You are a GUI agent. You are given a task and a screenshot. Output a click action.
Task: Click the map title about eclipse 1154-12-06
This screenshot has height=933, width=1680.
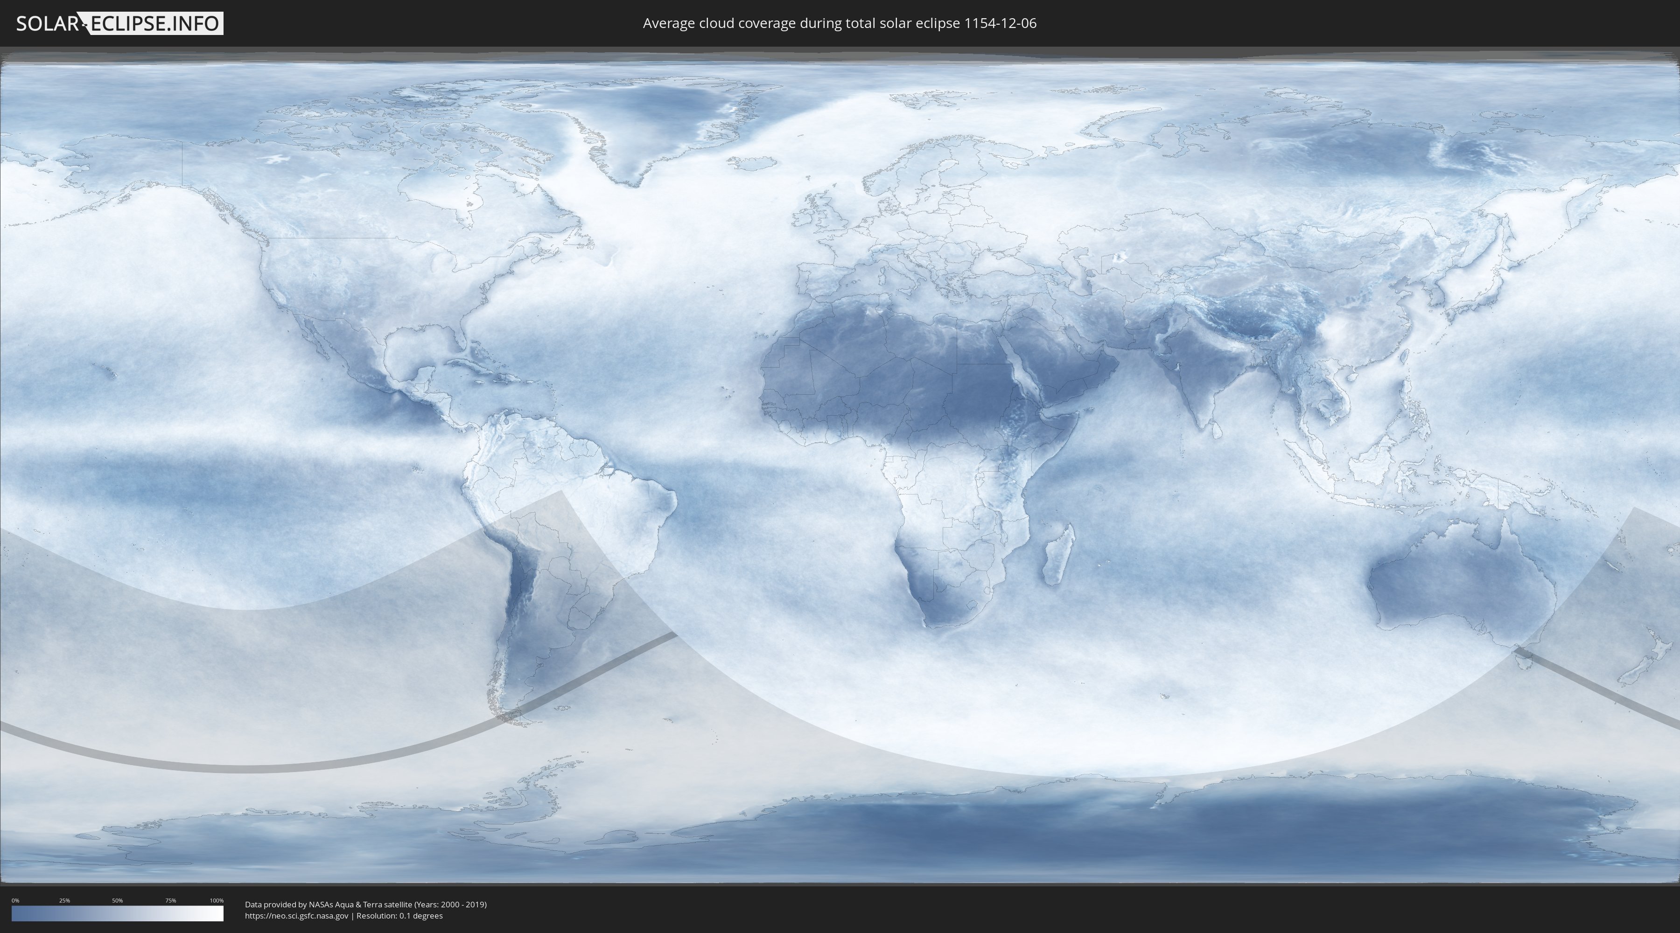(x=840, y=23)
